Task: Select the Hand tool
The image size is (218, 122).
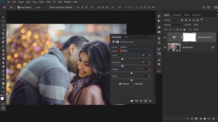Action: pyautogui.click(x=3, y=83)
